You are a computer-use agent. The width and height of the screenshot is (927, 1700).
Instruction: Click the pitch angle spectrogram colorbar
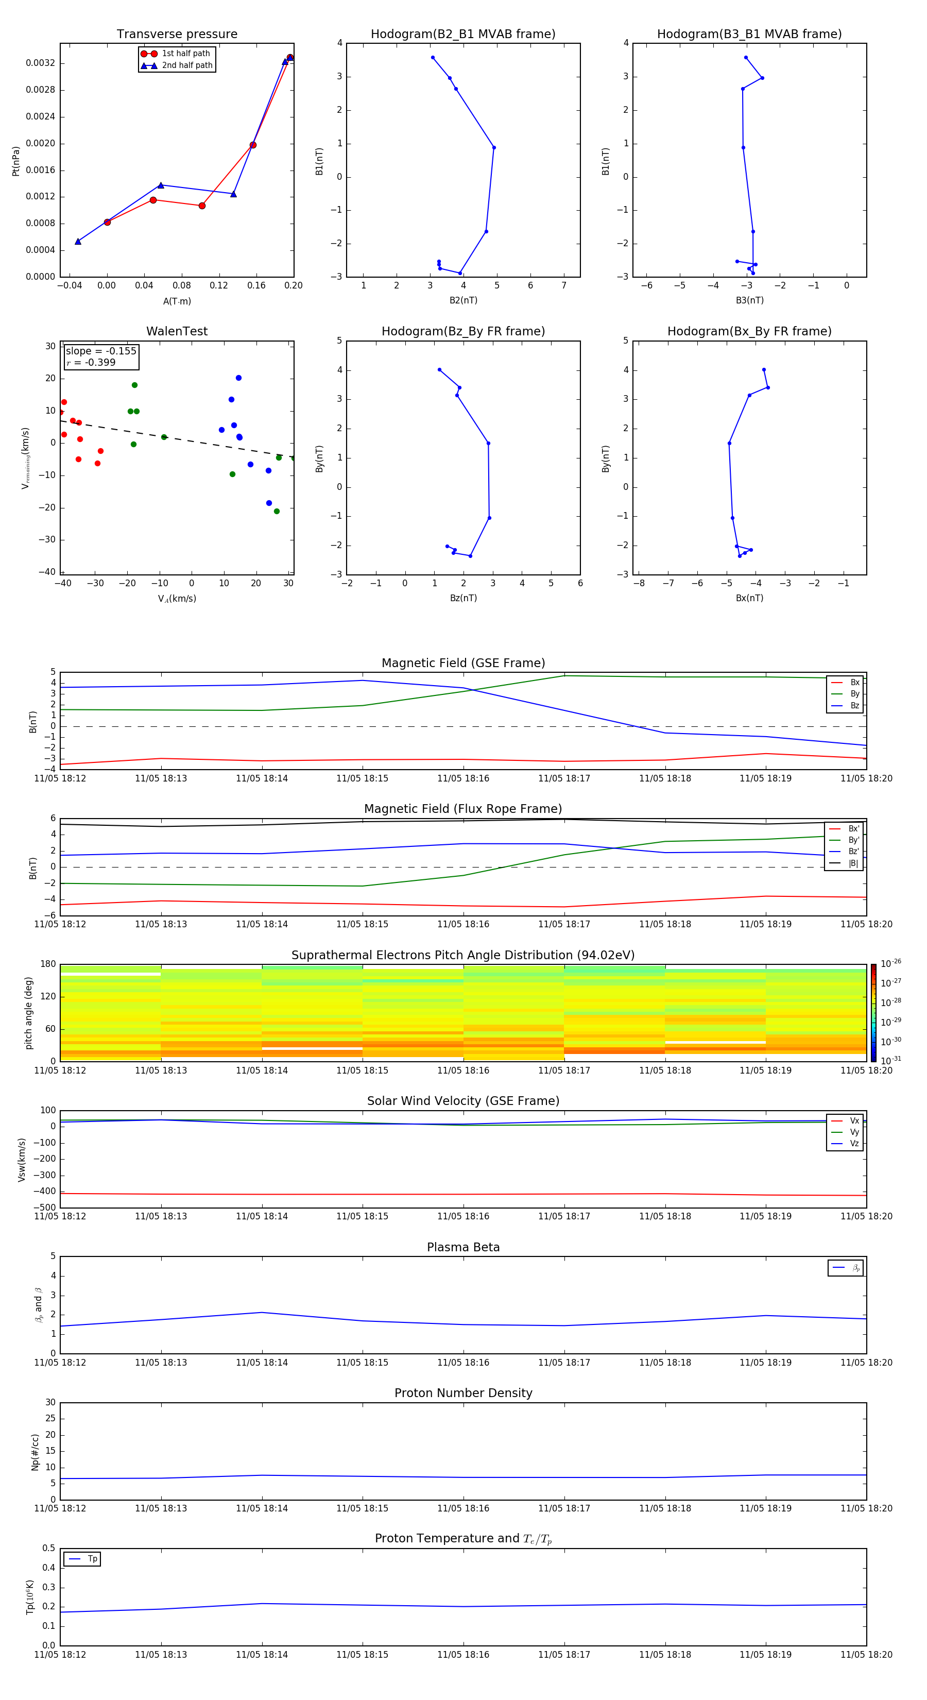873,1013
